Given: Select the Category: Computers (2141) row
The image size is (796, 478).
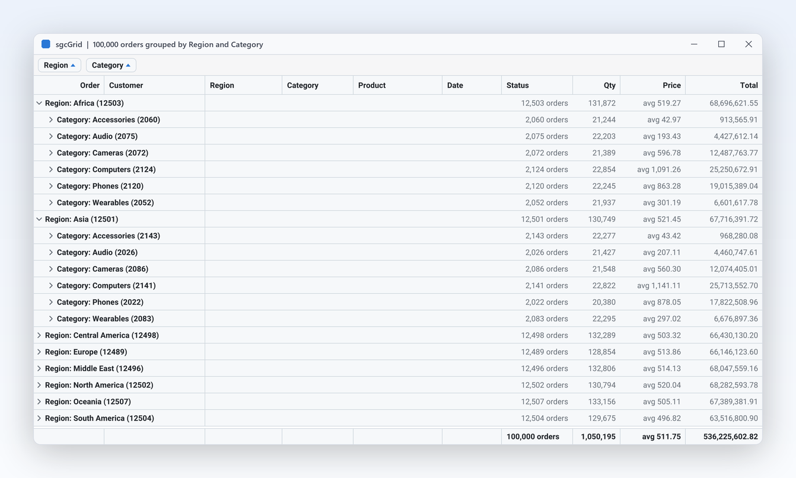Looking at the screenshot, I should click(x=398, y=285).
